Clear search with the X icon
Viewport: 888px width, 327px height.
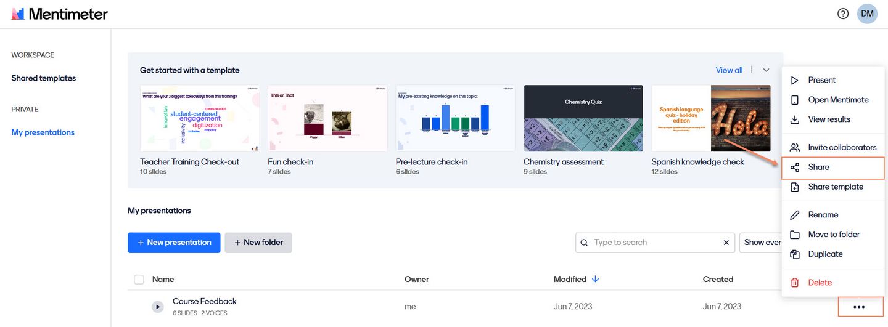click(726, 243)
